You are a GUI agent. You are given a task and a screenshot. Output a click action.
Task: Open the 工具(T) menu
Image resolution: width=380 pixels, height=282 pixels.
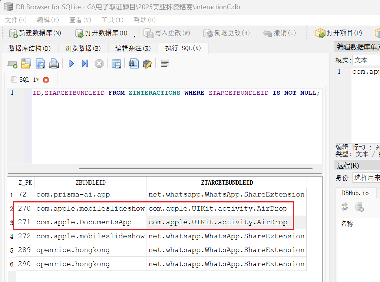click(112, 20)
